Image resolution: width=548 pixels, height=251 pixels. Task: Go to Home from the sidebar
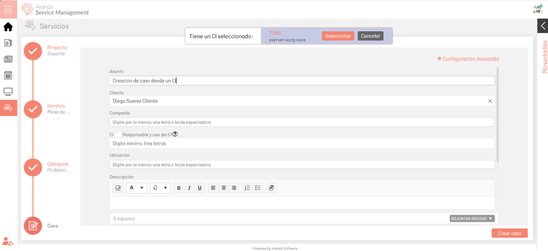8,27
